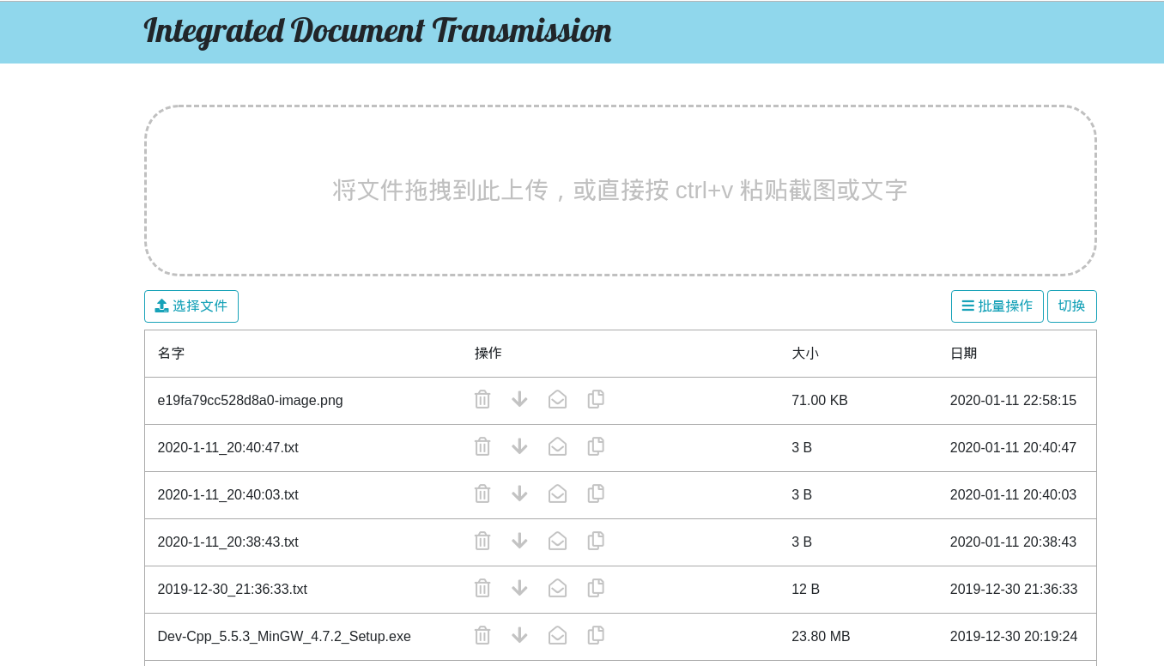
Task: Open the 批量操作 batch operations menu
Action: pos(997,306)
